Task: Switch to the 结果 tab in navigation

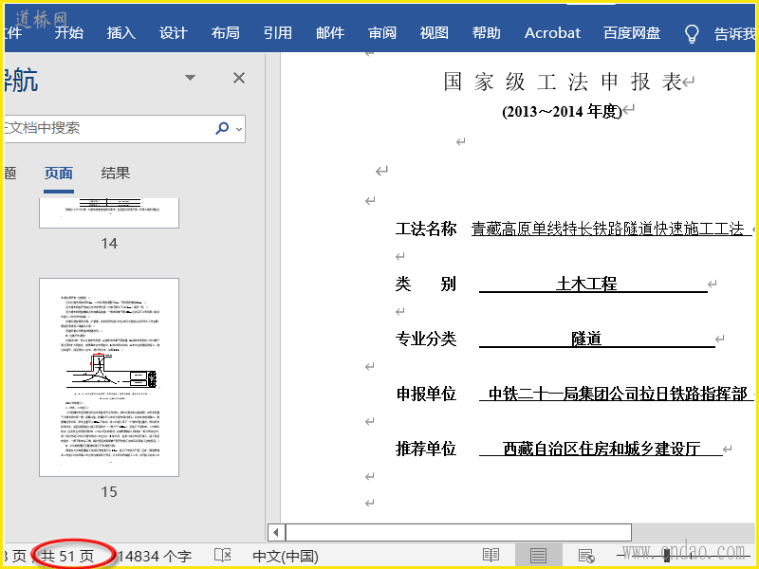Action: [x=116, y=173]
